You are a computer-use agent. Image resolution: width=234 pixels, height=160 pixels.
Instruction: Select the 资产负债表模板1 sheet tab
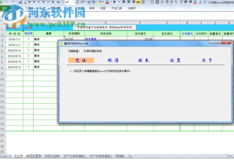pos(75,156)
